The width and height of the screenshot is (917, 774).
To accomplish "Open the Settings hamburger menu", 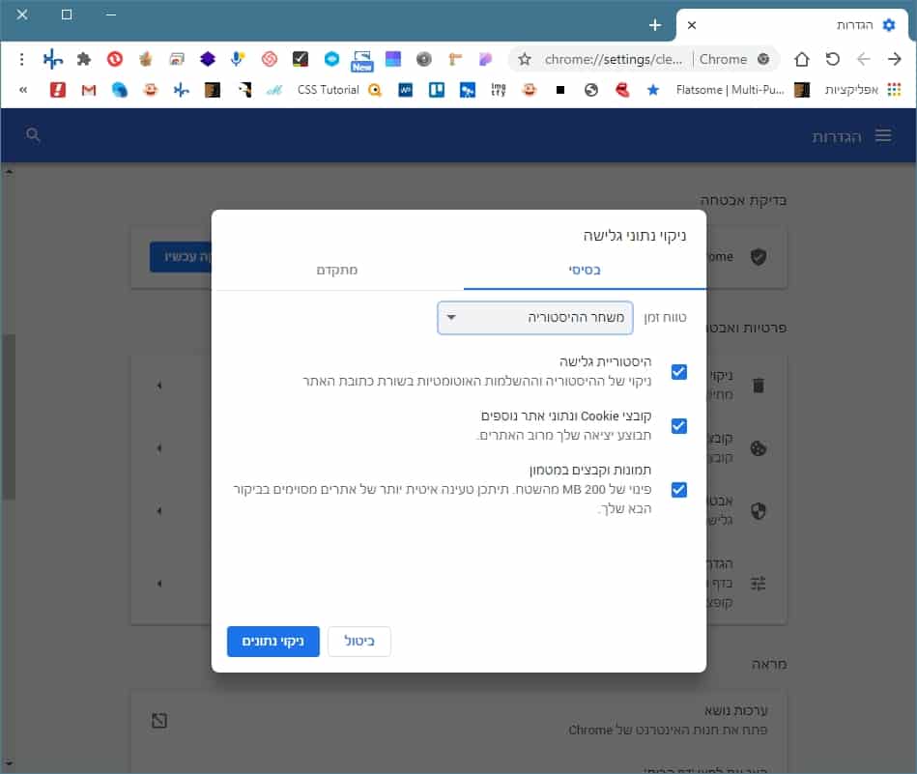I will [x=883, y=136].
